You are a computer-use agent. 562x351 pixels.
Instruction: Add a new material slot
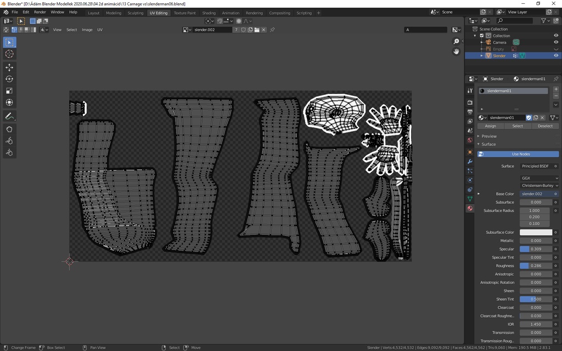click(556, 89)
